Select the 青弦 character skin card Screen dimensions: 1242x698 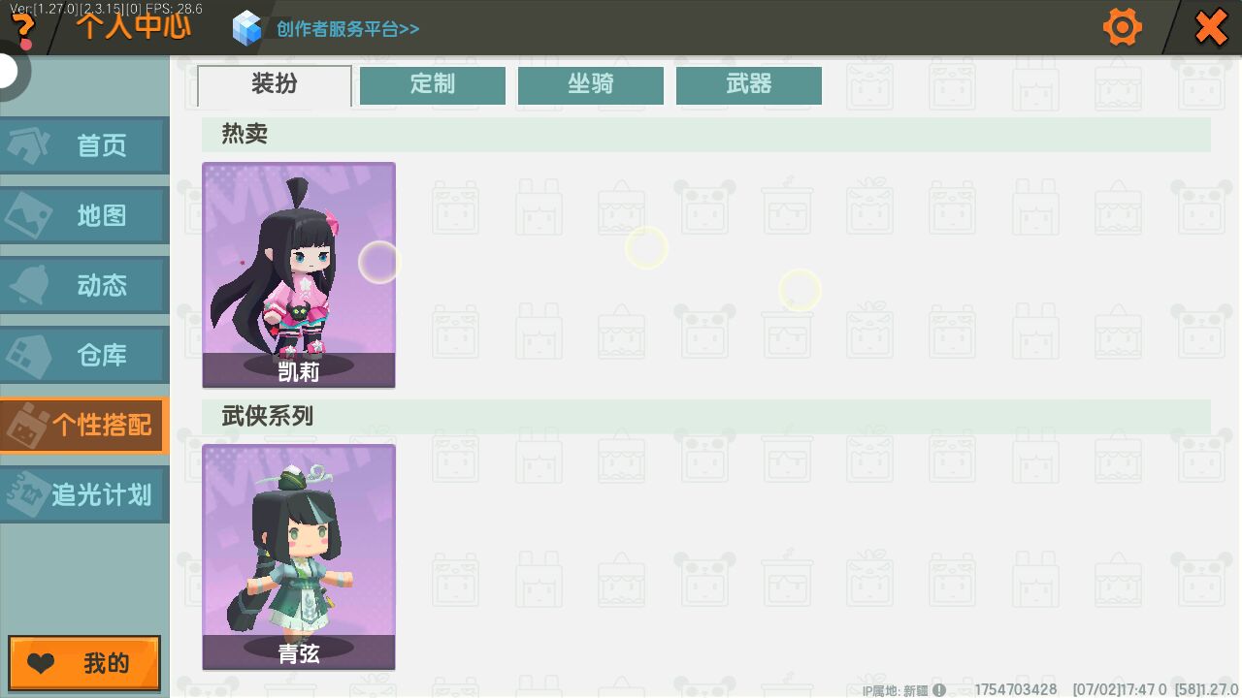pos(299,557)
